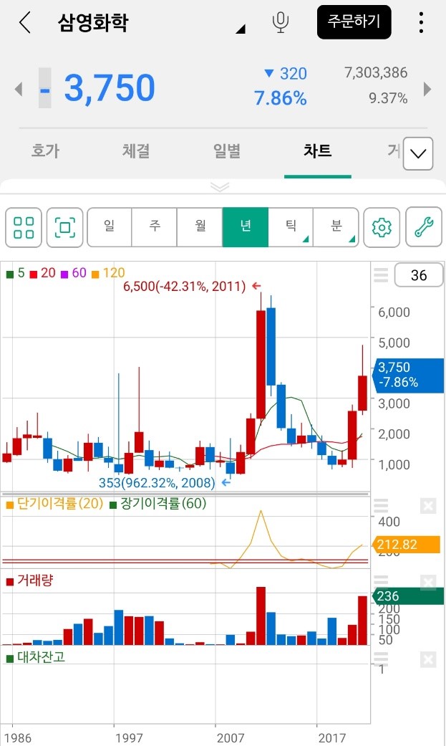Screen dimensions: 446x746
Task: Tap the 단기이격률(20) indicator label
Action: click(54, 503)
